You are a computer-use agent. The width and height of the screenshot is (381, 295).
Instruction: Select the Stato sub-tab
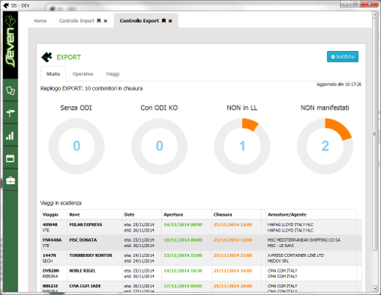(53, 74)
